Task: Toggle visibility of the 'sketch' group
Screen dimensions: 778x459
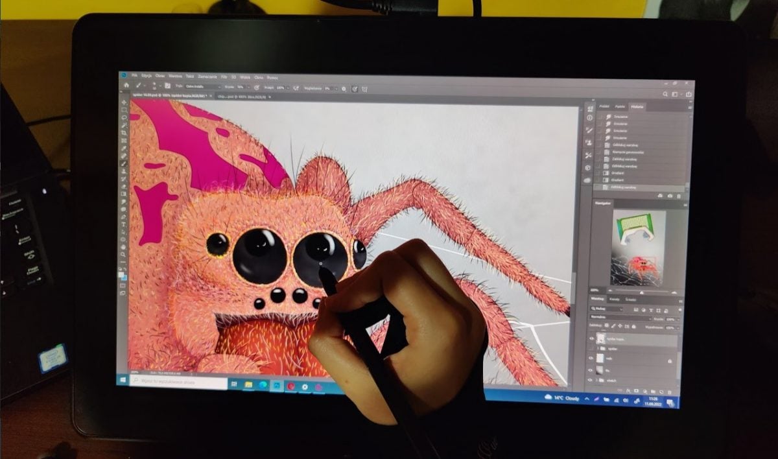Action: 591,380
